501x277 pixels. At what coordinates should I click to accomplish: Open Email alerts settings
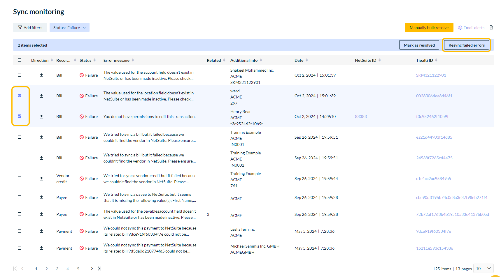pos(471,27)
